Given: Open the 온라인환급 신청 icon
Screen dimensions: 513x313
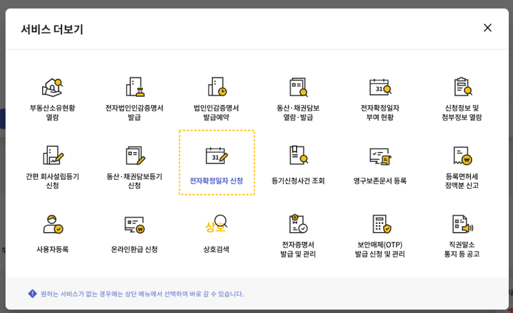Looking at the screenshot, I should pos(135,225).
